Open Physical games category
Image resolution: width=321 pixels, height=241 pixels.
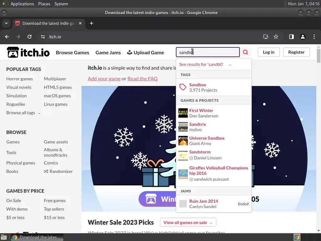pos(21,163)
